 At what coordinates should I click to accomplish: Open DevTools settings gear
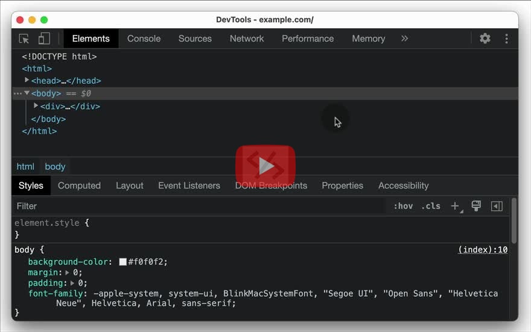point(485,38)
